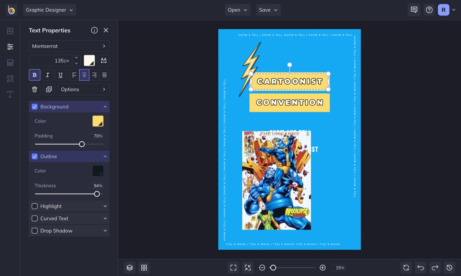Open the Templates panel in sidebar
Screen dimensions: 461x276
click(x=10, y=63)
